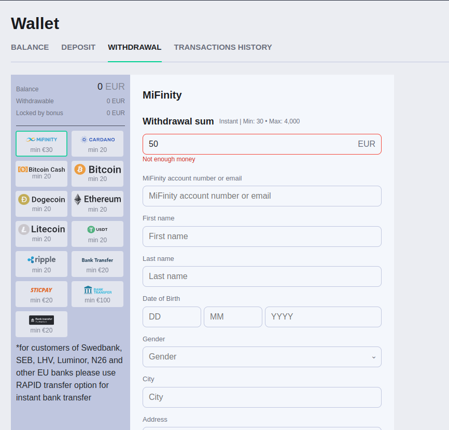449x430 pixels.
Task: Pick Bitcoin as withdrawal method
Action: (97, 174)
